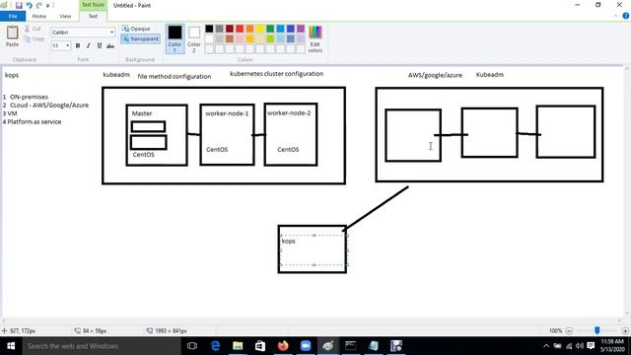Click the 'worker-node-1' label
Screen dimensions: 631x355
pos(227,113)
